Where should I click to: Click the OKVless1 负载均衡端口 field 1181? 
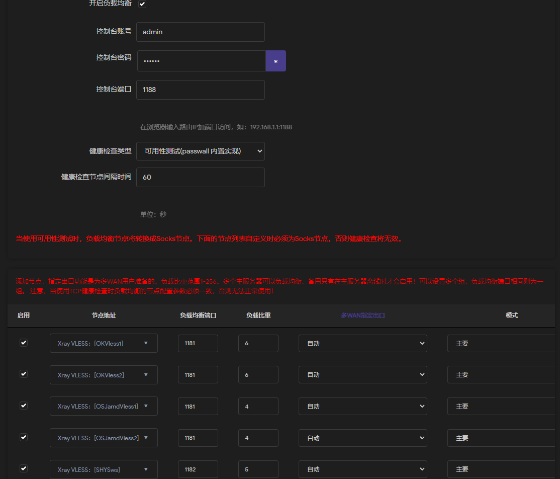(198, 343)
